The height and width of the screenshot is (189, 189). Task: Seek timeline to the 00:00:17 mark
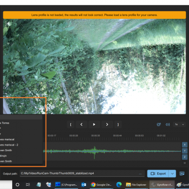pyautogui.click(x=52, y=136)
